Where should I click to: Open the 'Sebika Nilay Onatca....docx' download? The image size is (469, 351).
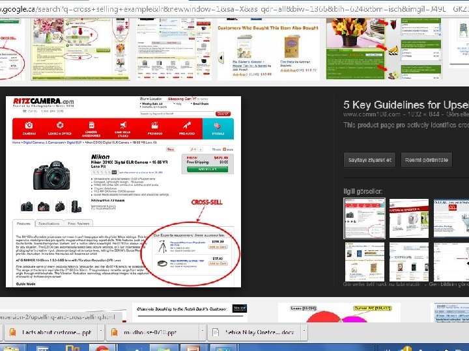point(254,332)
